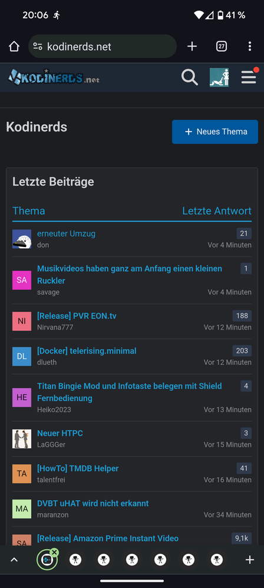Close the active tab in bottom strip
The width and height of the screenshot is (264, 588).
click(x=55, y=552)
